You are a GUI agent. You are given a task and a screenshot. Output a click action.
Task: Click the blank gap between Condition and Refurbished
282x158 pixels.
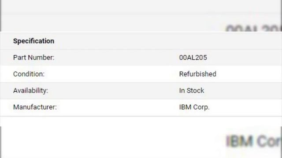(x=111, y=74)
